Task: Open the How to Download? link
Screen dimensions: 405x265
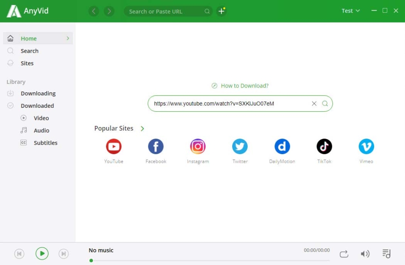Action: [244, 86]
